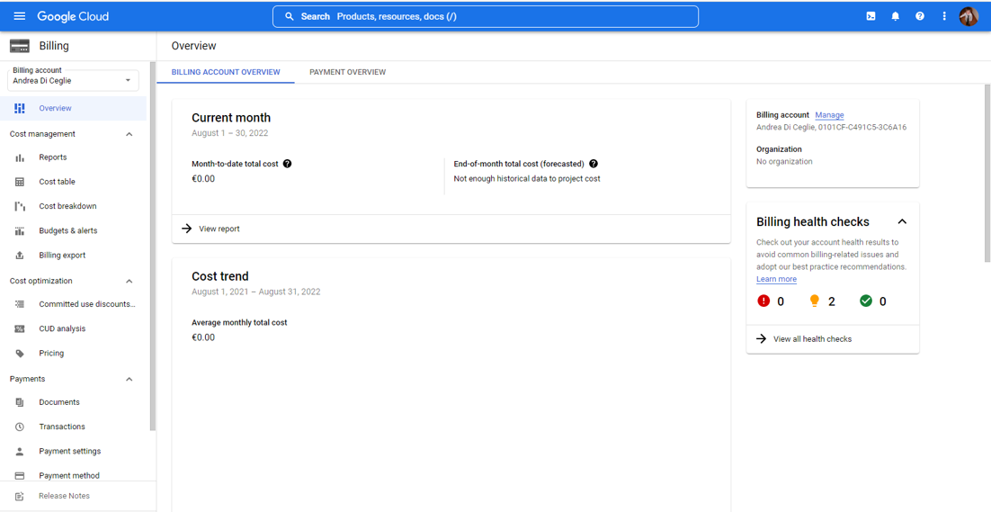Collapse the Cost optimization section
Image resolution: width=991 pixels, height=512 pixels.
tap(129, 282)
